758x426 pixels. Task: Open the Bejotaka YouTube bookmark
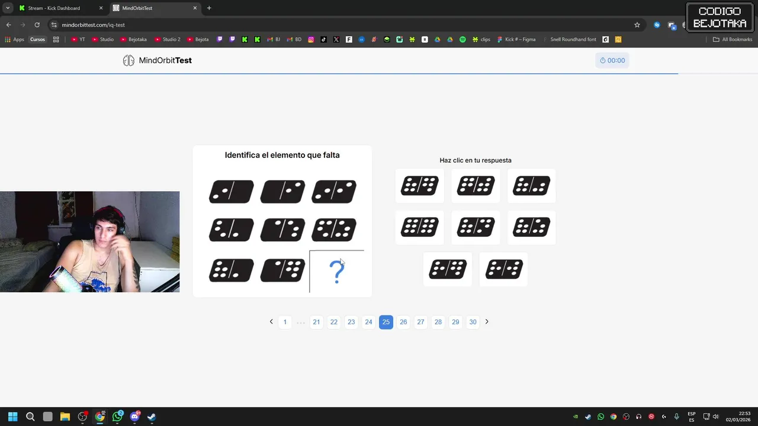click(133, 40)
